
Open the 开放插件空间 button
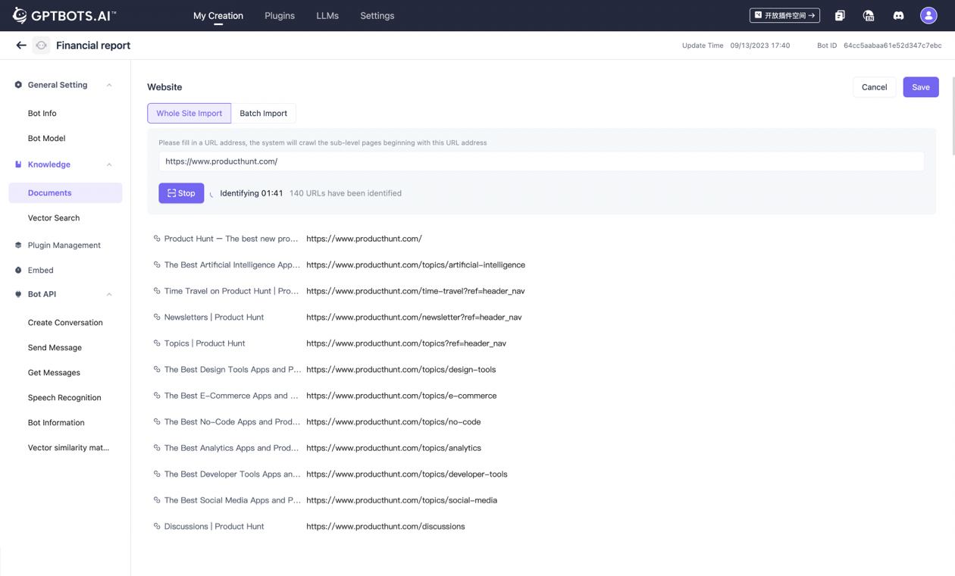pos(784,15)
